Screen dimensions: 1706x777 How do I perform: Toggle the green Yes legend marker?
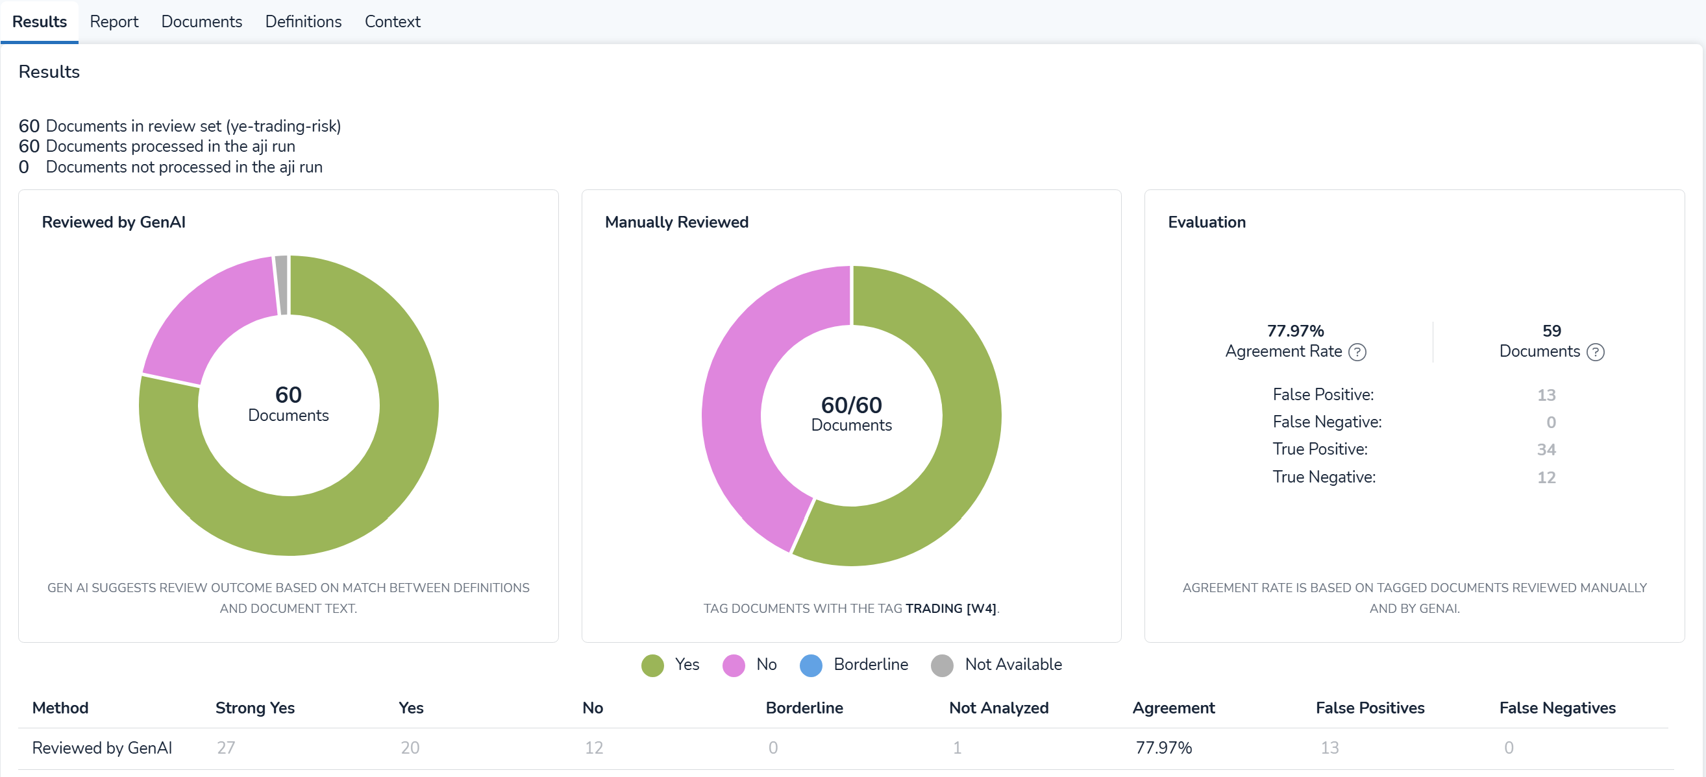(652, 665)
